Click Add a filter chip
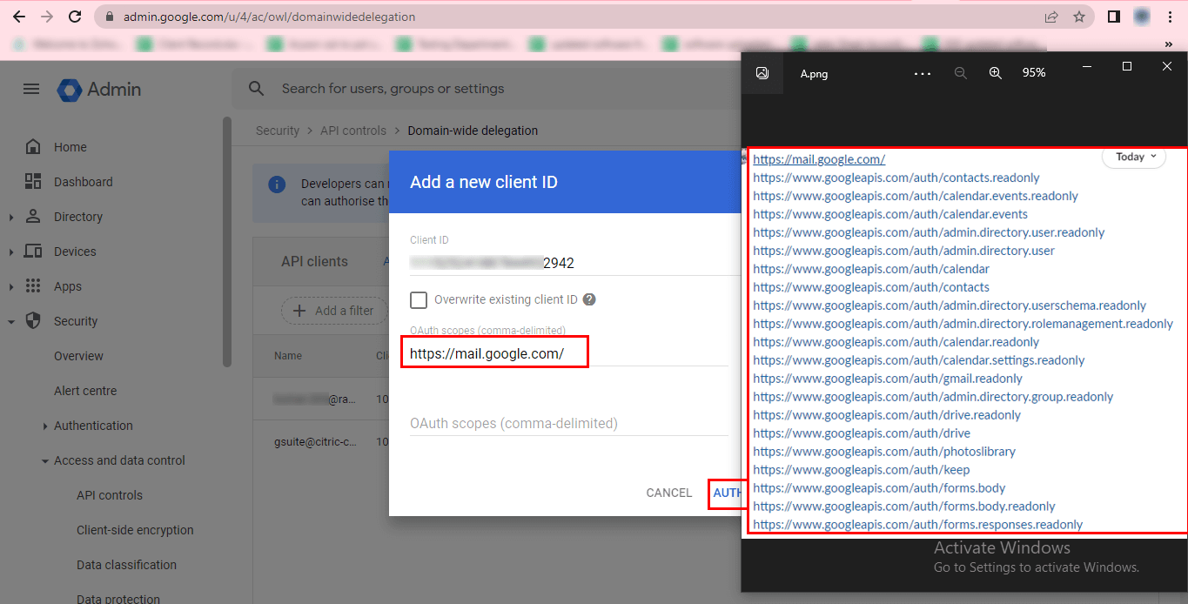The width and height of the screenshot is (1188, 604). click(334, 311)
